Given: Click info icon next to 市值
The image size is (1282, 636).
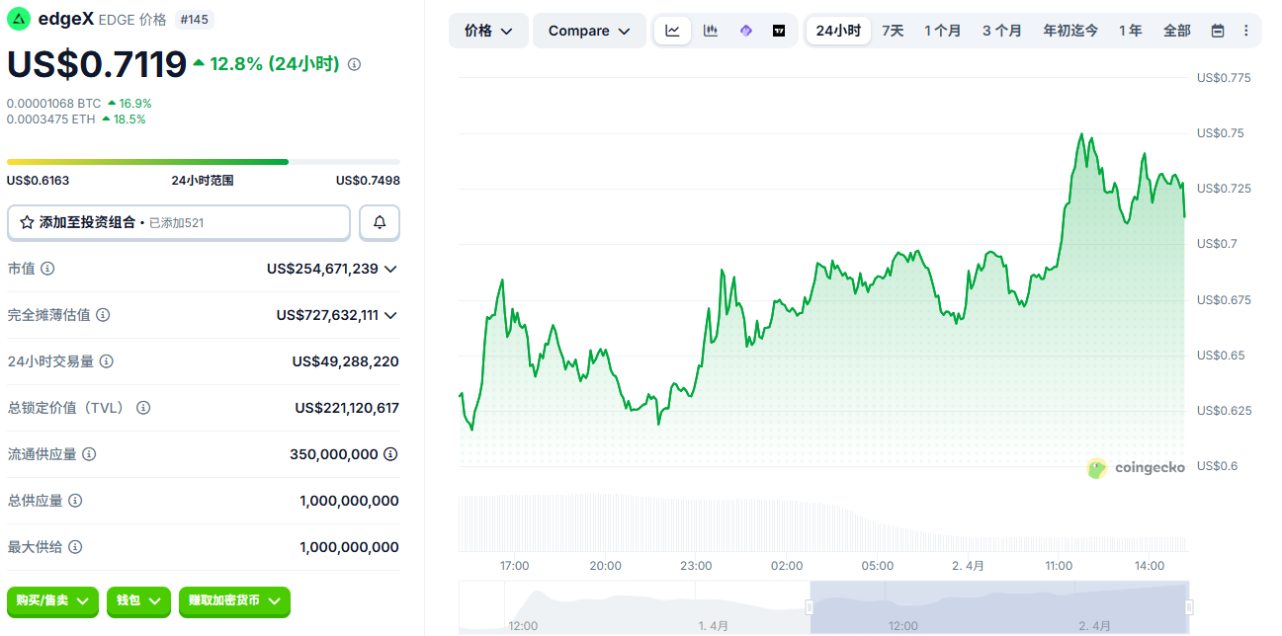Looking at the screenshot, I should click(x=47, y=269).
